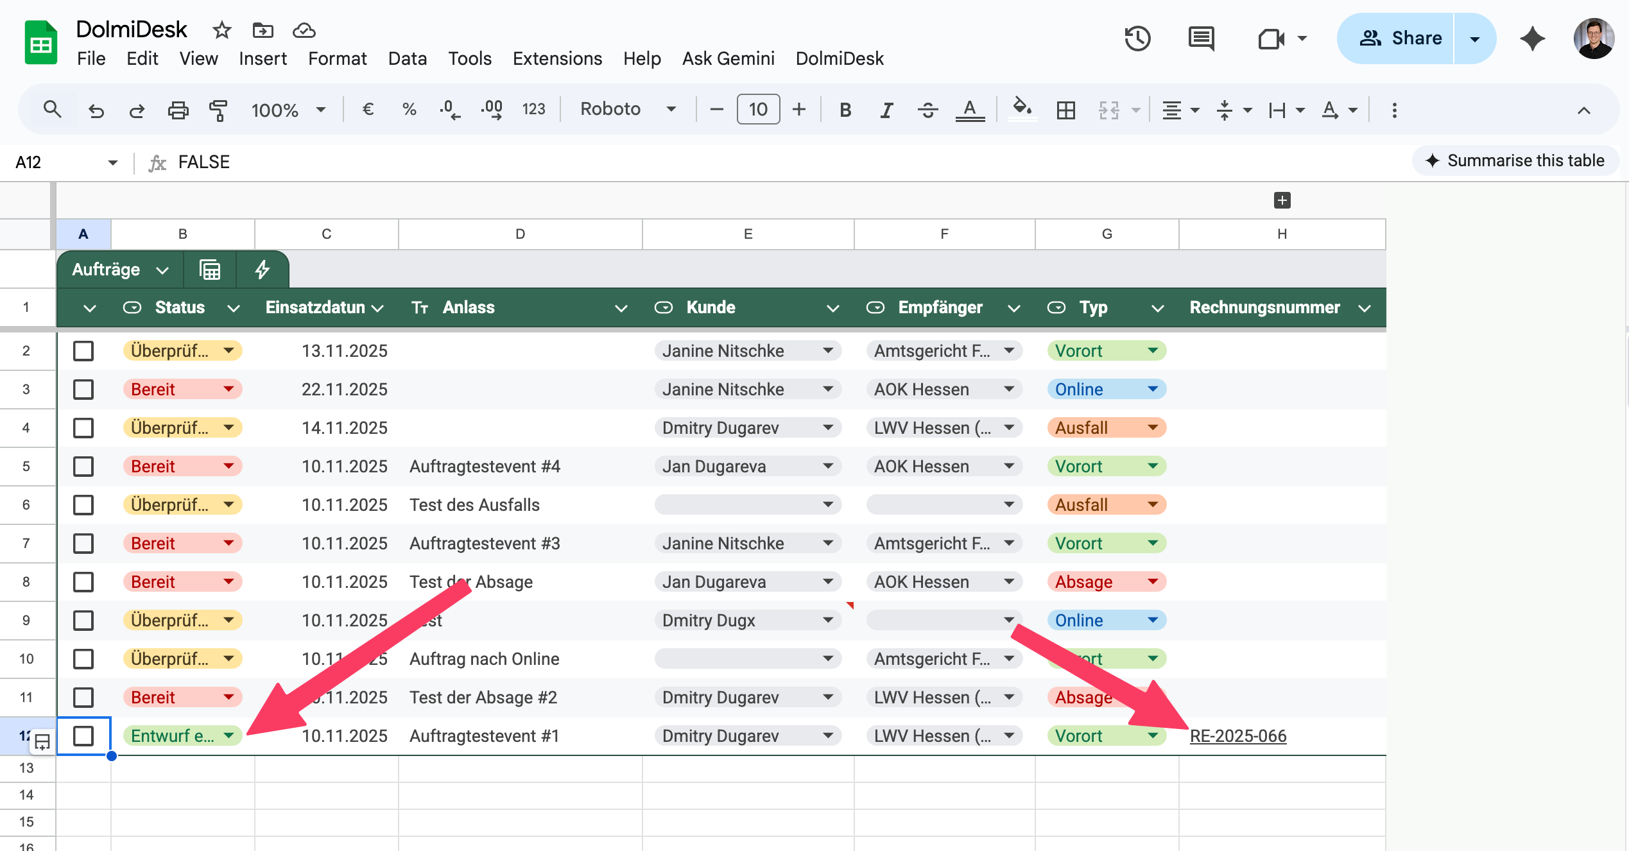Open the Typ dropdown showing Ausfall in row 4

(1153, 428)
